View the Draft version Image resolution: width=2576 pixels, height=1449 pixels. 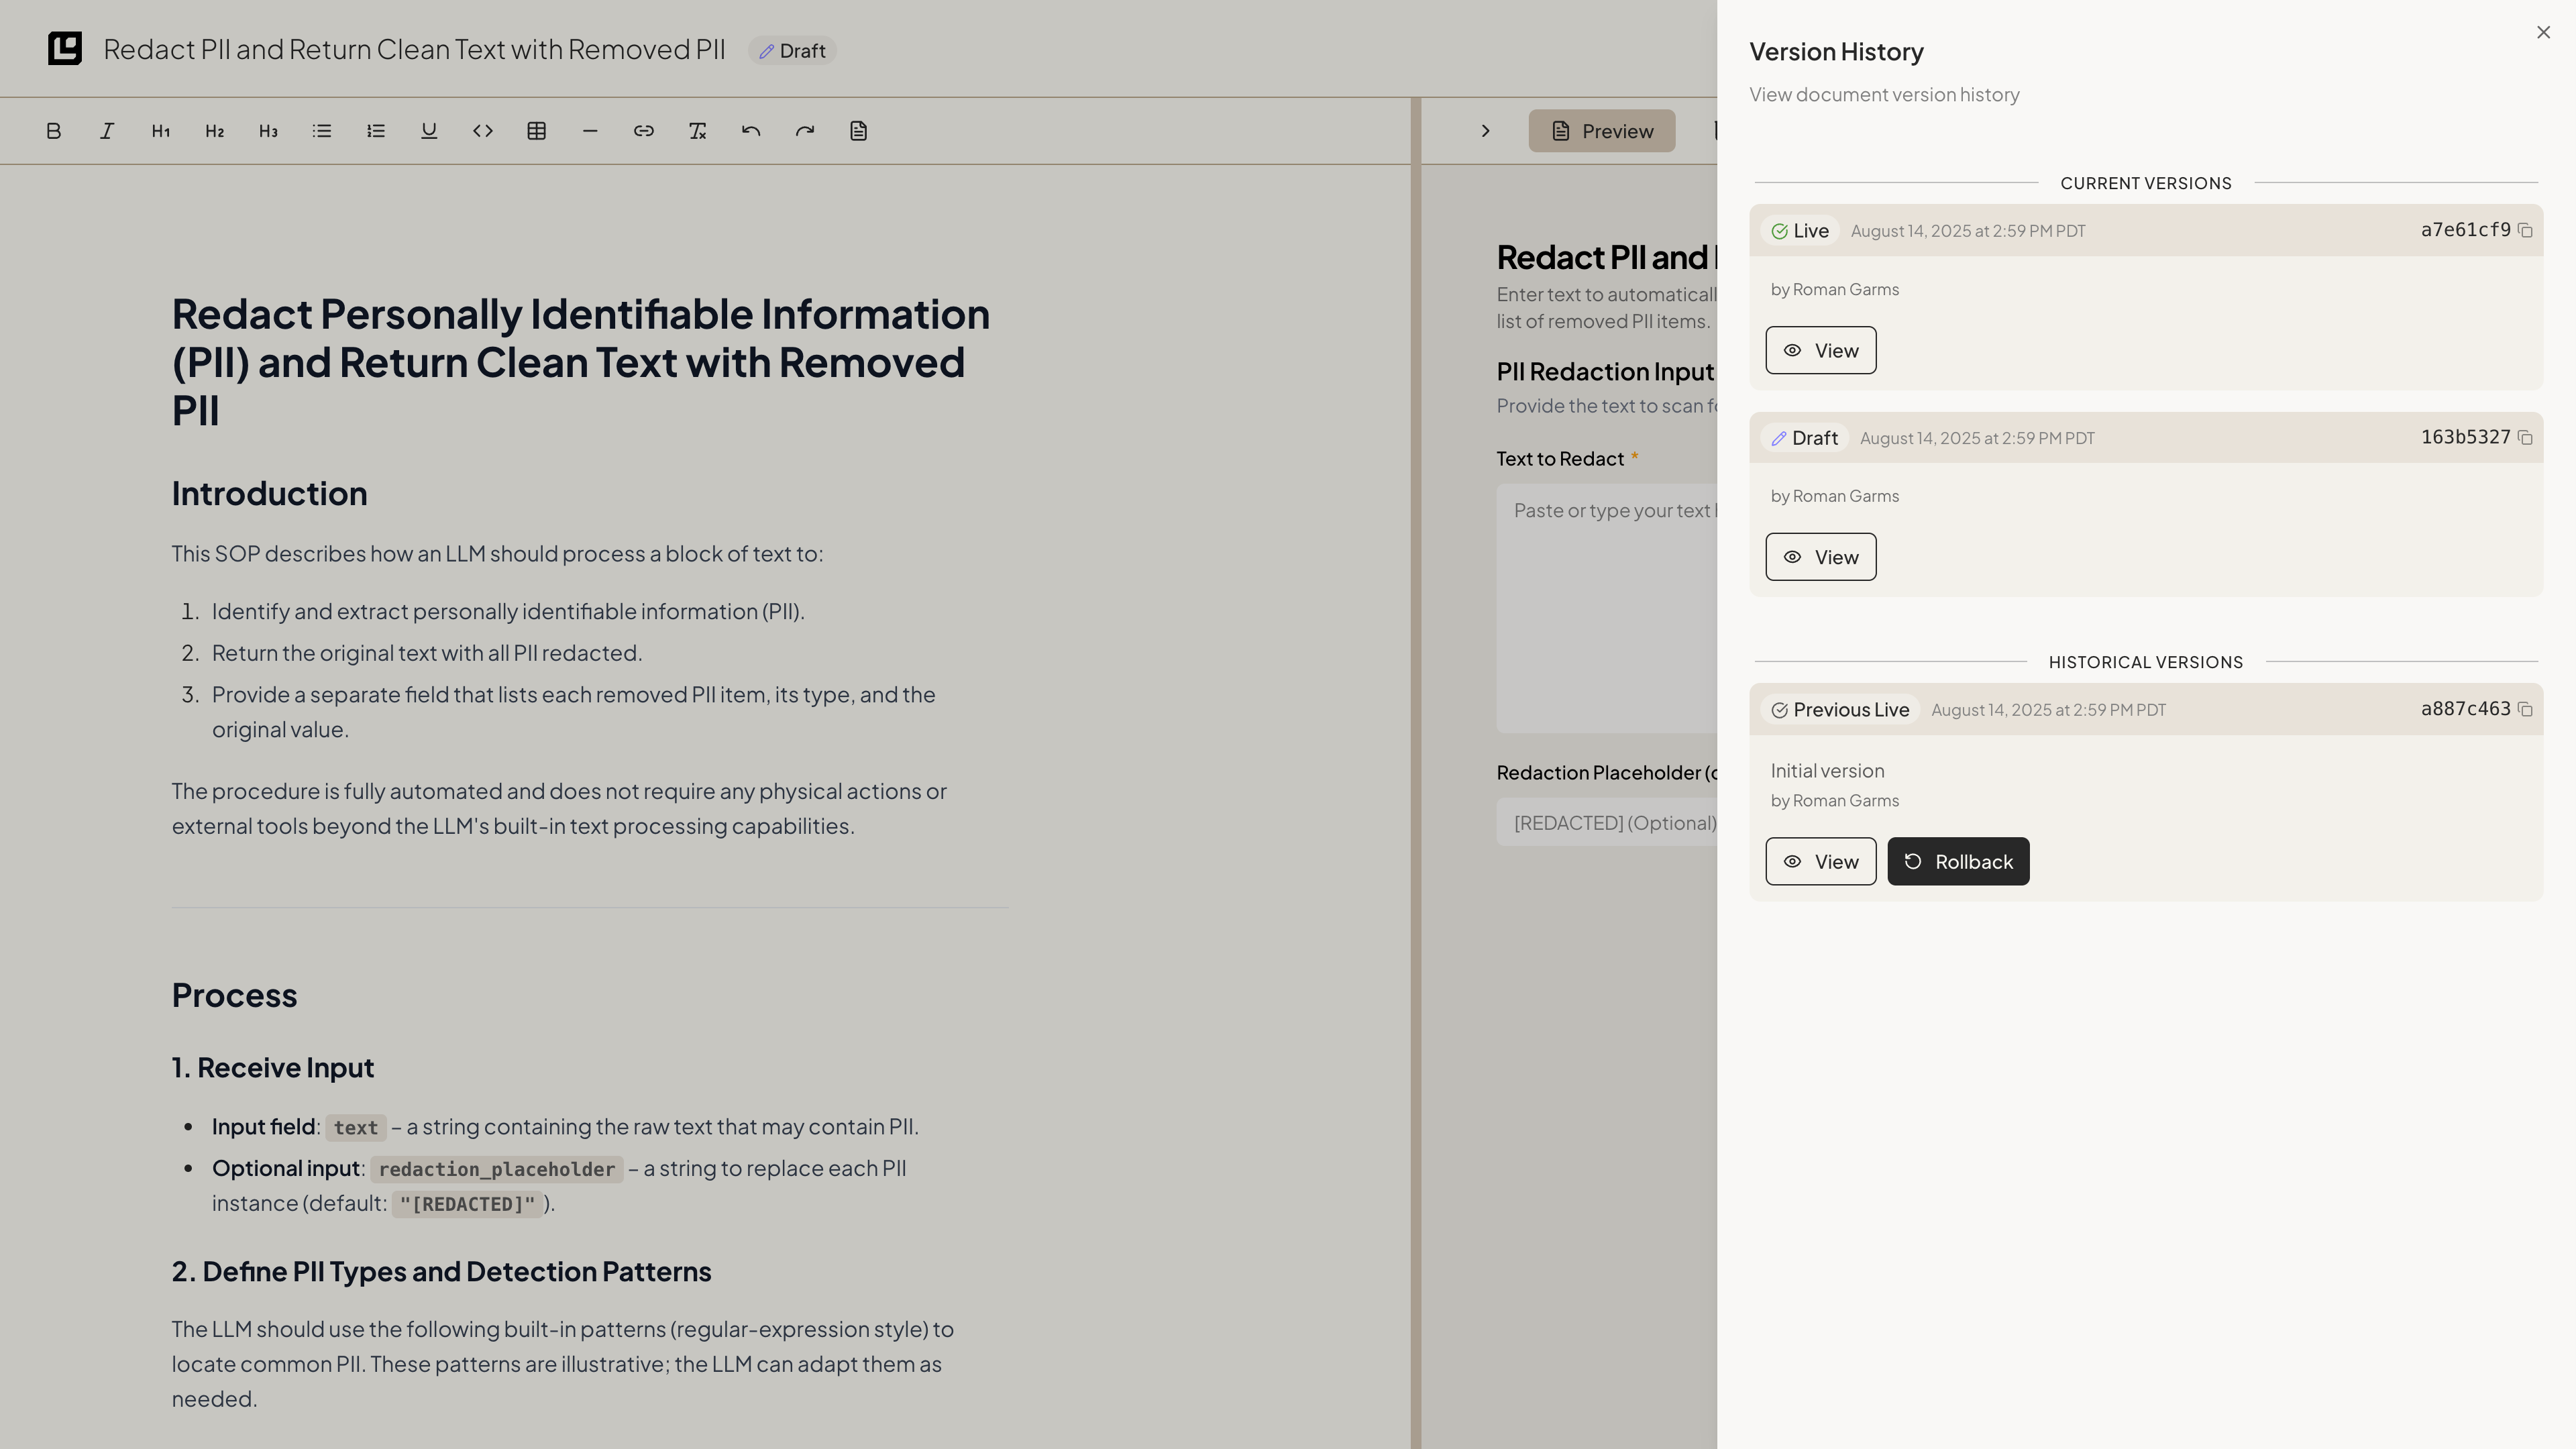point(1820,557)
